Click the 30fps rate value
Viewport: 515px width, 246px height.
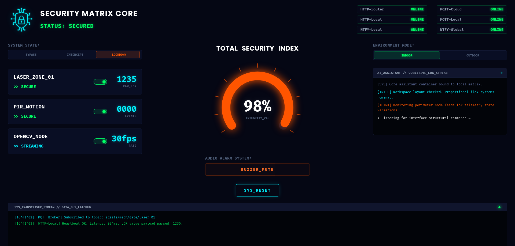point(124,139)
